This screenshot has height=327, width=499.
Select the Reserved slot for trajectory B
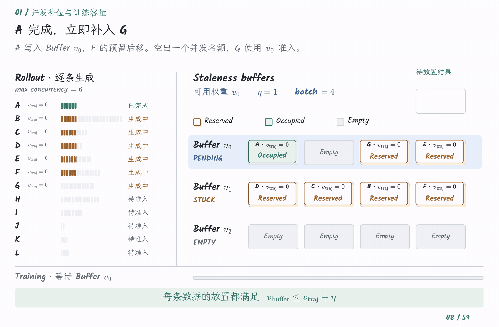[384, 194]
